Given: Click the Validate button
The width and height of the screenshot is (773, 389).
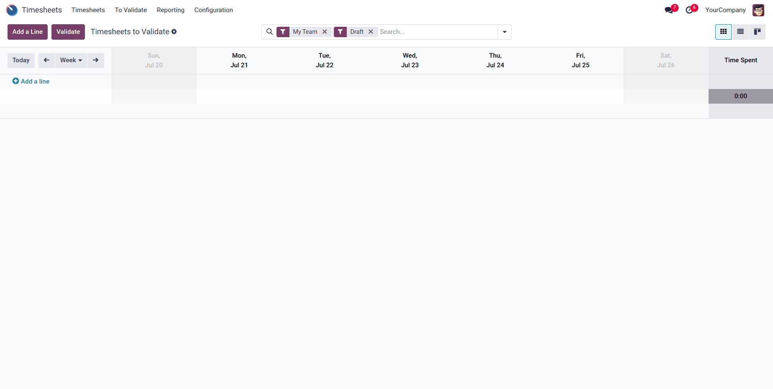Looking at the screenshot, I should coord(68,31).
